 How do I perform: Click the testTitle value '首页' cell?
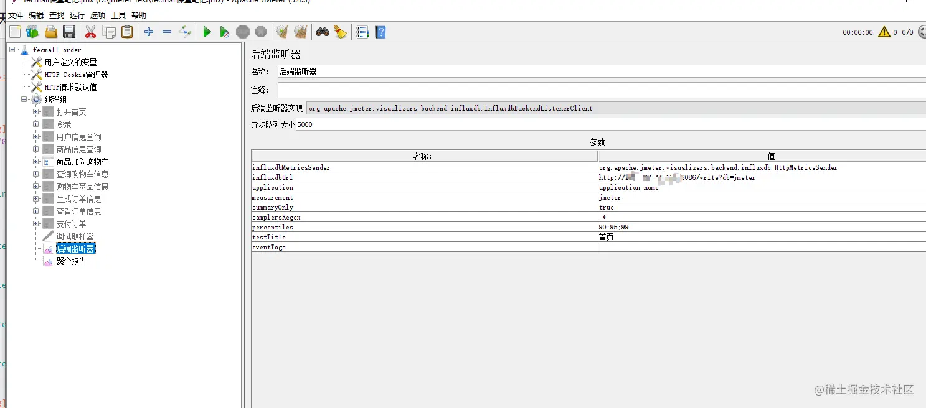coord(762,237)
